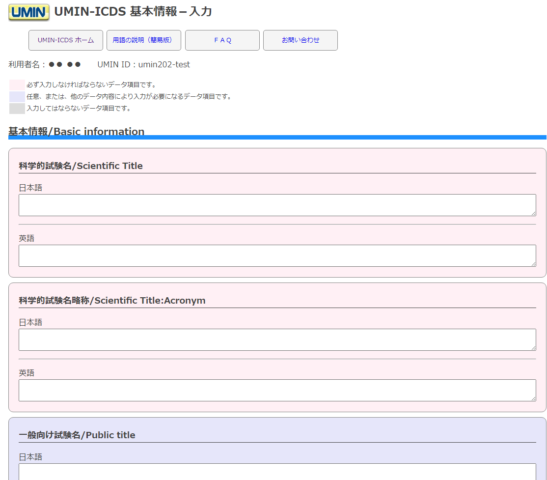
Task: Click resize grip on Acronym 英語 textarea
Action: pos(533,398)
